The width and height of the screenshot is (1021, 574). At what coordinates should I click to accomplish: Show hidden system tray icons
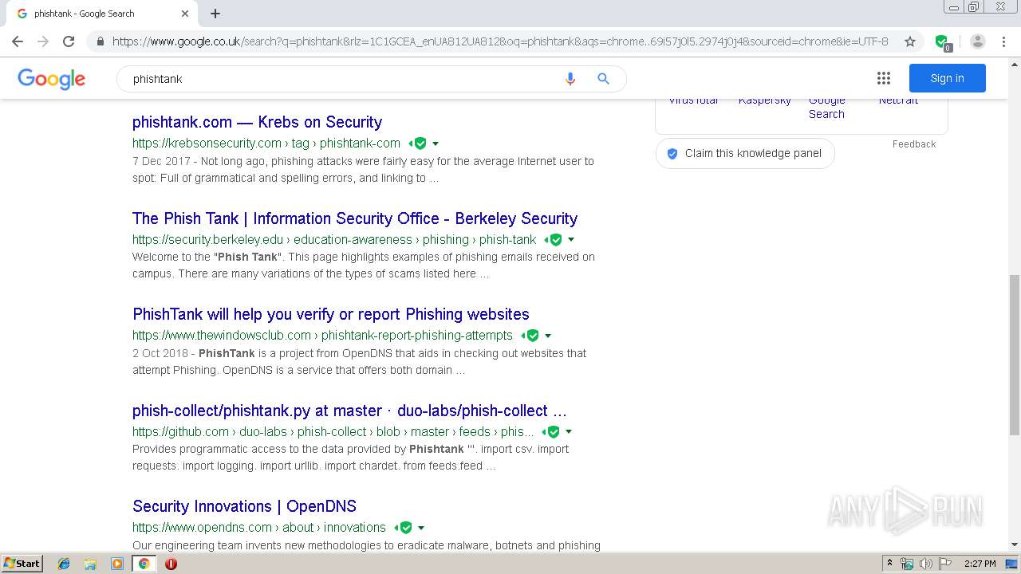click(x=890, y=564)
